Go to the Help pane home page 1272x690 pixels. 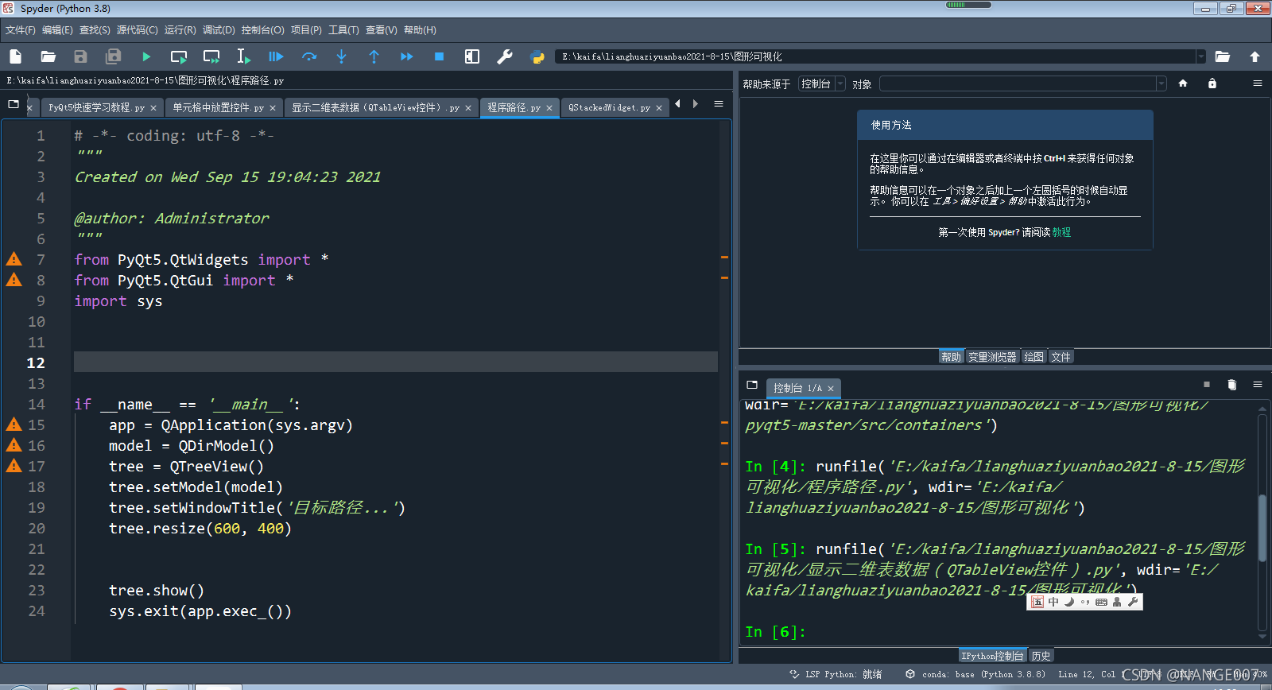point(1183,83)
